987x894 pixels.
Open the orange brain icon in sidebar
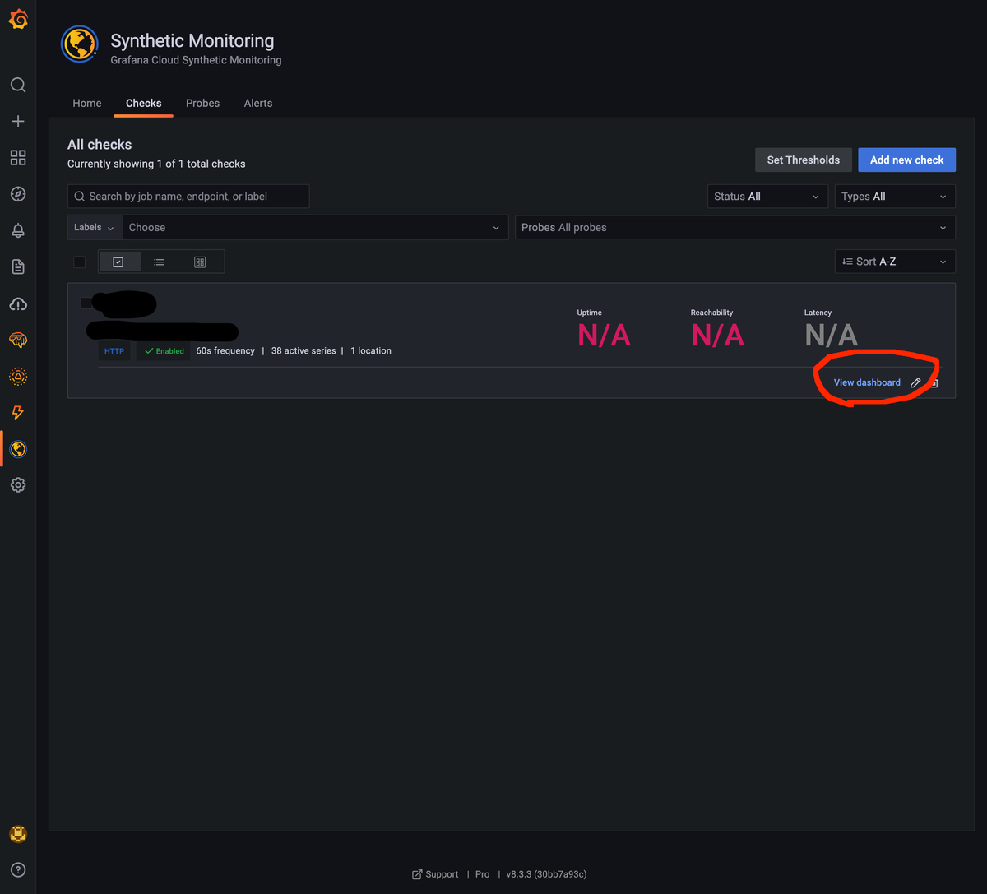pos(18,340)
